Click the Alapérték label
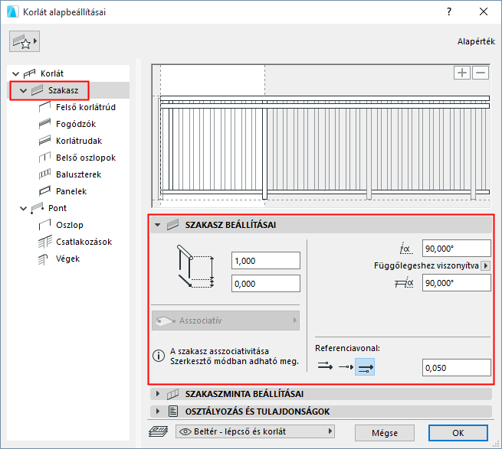The height and width of the screenshot is (449, 502). pyautogui.click(x=476, y=41)
